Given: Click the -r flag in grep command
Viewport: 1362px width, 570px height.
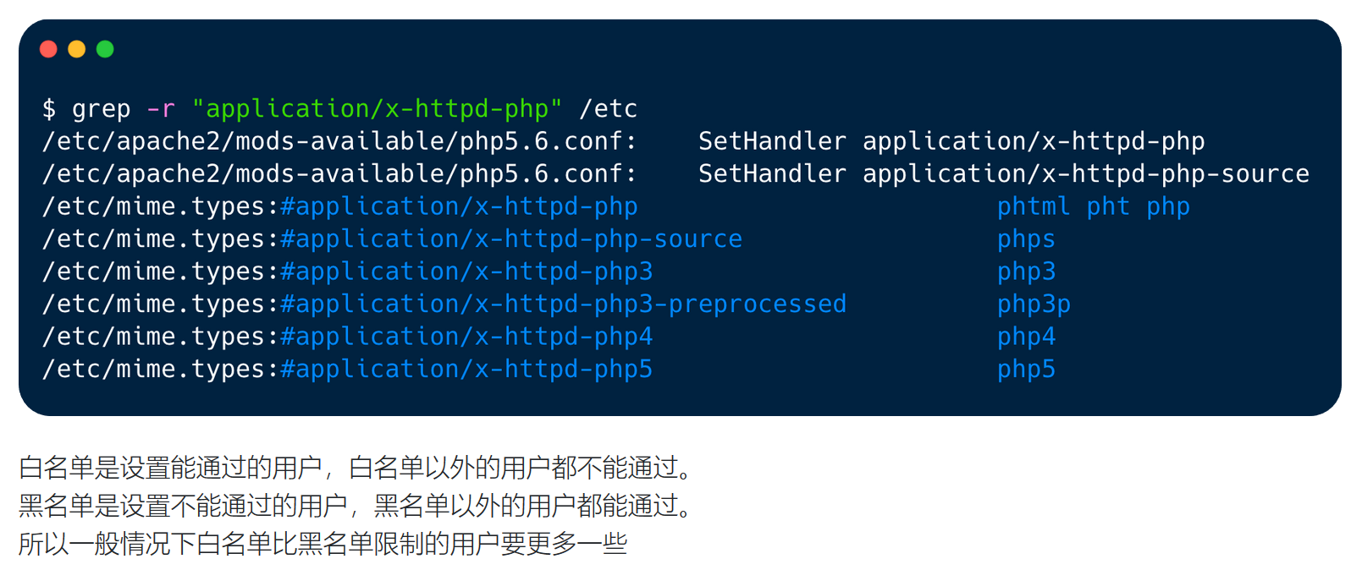Looking at the screenshot, I should (x=161, y=109).
